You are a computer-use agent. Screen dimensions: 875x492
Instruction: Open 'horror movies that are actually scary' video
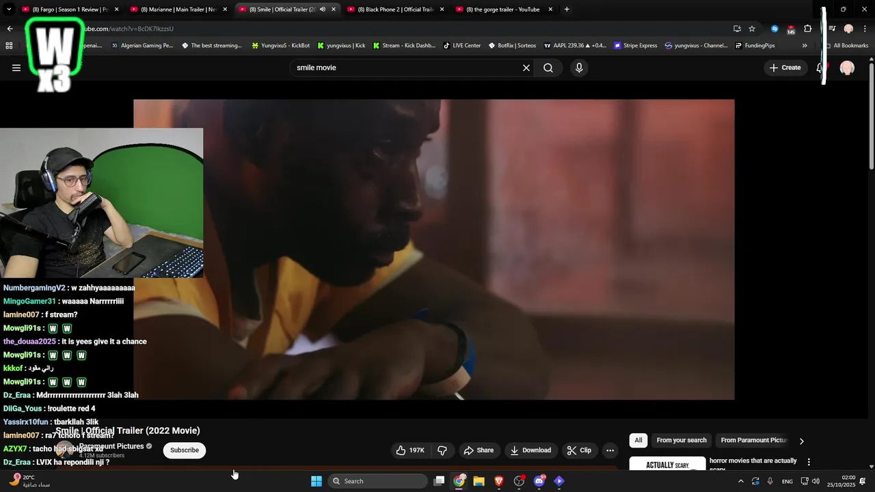click(x=753, y=463)
